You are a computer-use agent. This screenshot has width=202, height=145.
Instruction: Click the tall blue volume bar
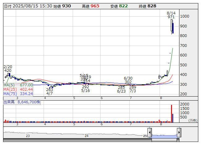173,118
